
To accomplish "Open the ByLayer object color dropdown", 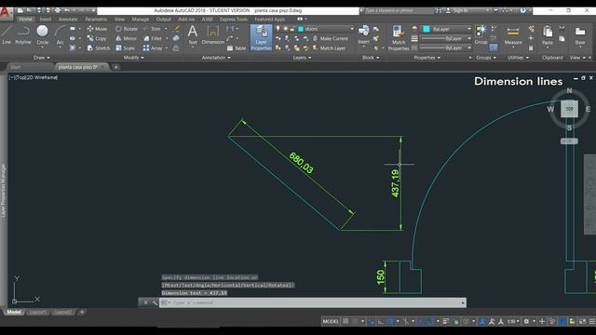I will click(446, 29).
